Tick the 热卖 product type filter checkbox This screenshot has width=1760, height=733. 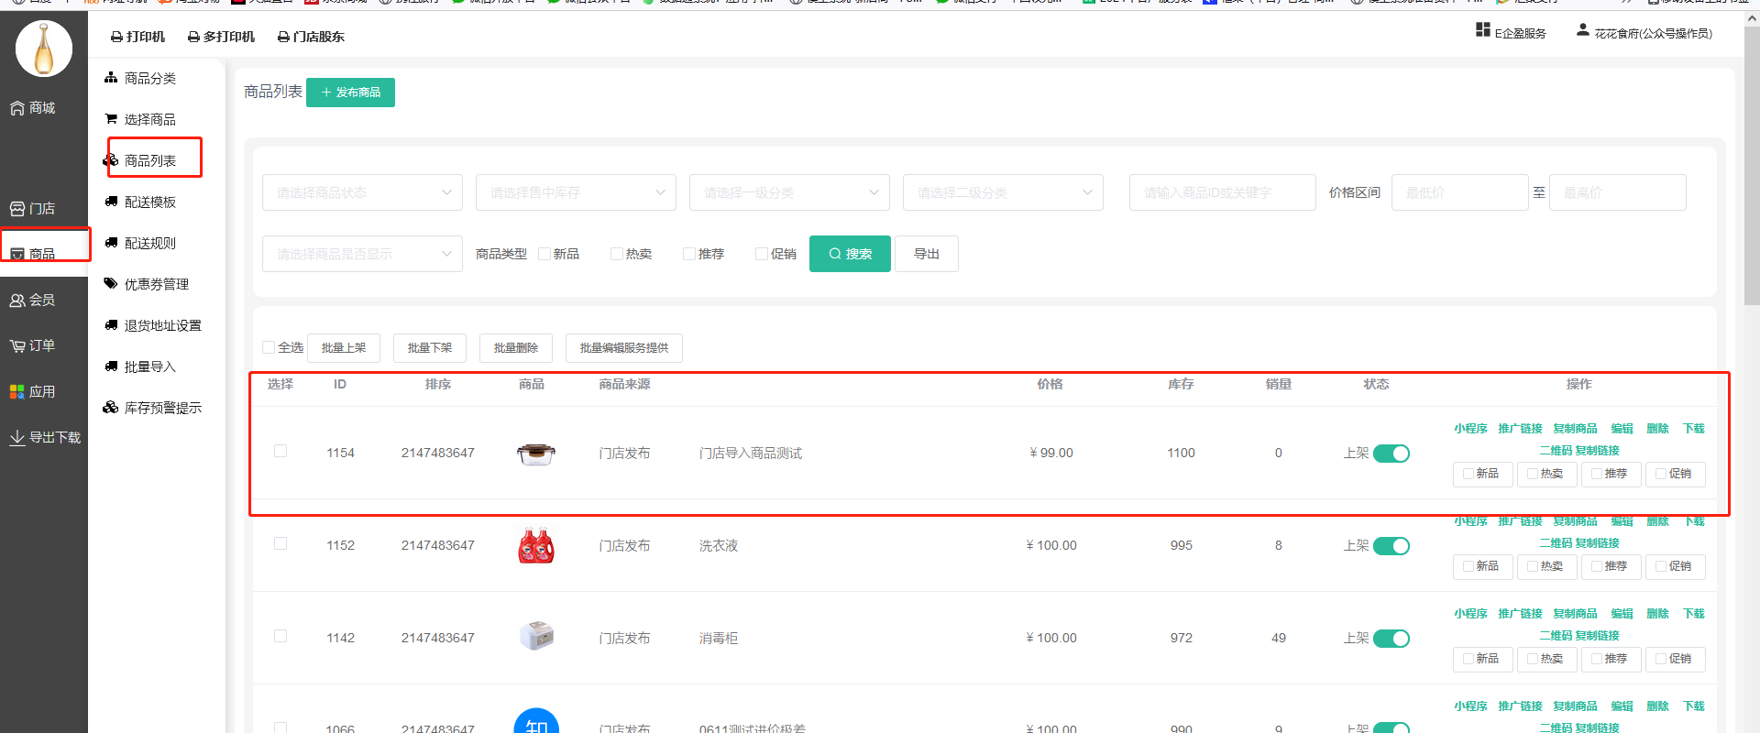coord(617,254)
